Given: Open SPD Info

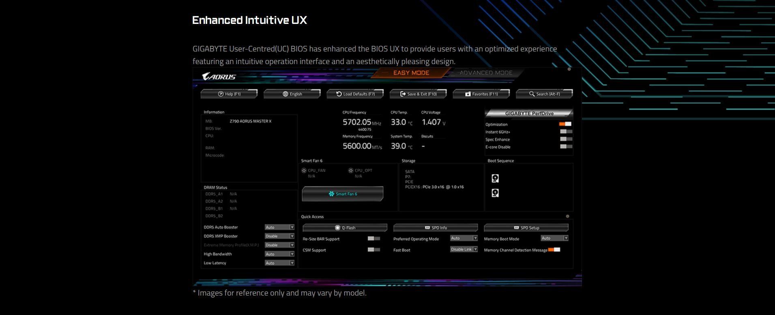Looking at the screenshot, I should 436,228.
